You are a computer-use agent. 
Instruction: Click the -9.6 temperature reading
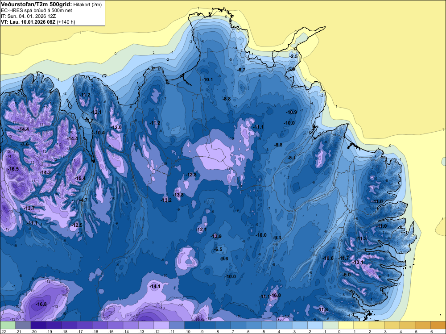[x=224, y=259]
